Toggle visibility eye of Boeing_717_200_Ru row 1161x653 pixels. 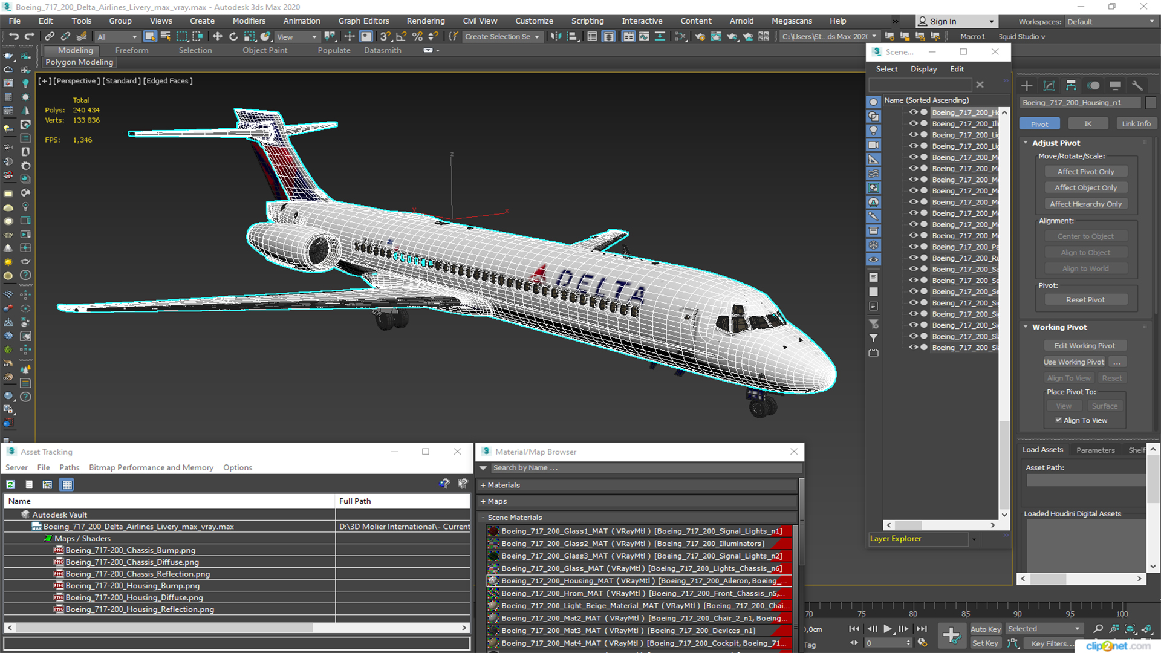pyautogui.click(x=913, y=258)
